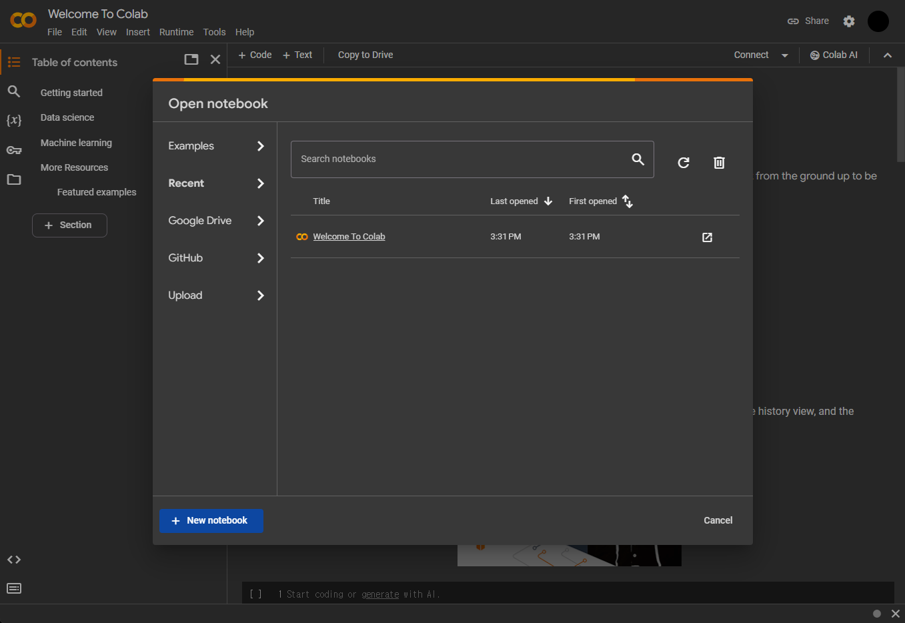The height and width of the screenshot is (623, 905).
Task: Open the Welcome To Colab notebook link
Action: coord(349,237)
